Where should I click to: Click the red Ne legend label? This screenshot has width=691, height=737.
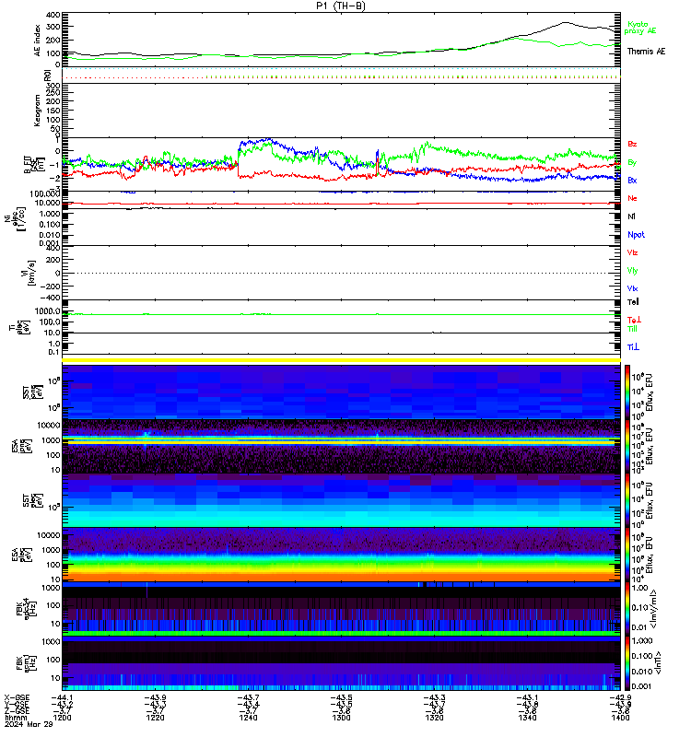632,198
